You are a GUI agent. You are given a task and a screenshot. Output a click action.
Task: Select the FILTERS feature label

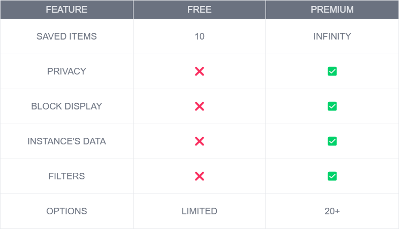(x=66, y=176)
